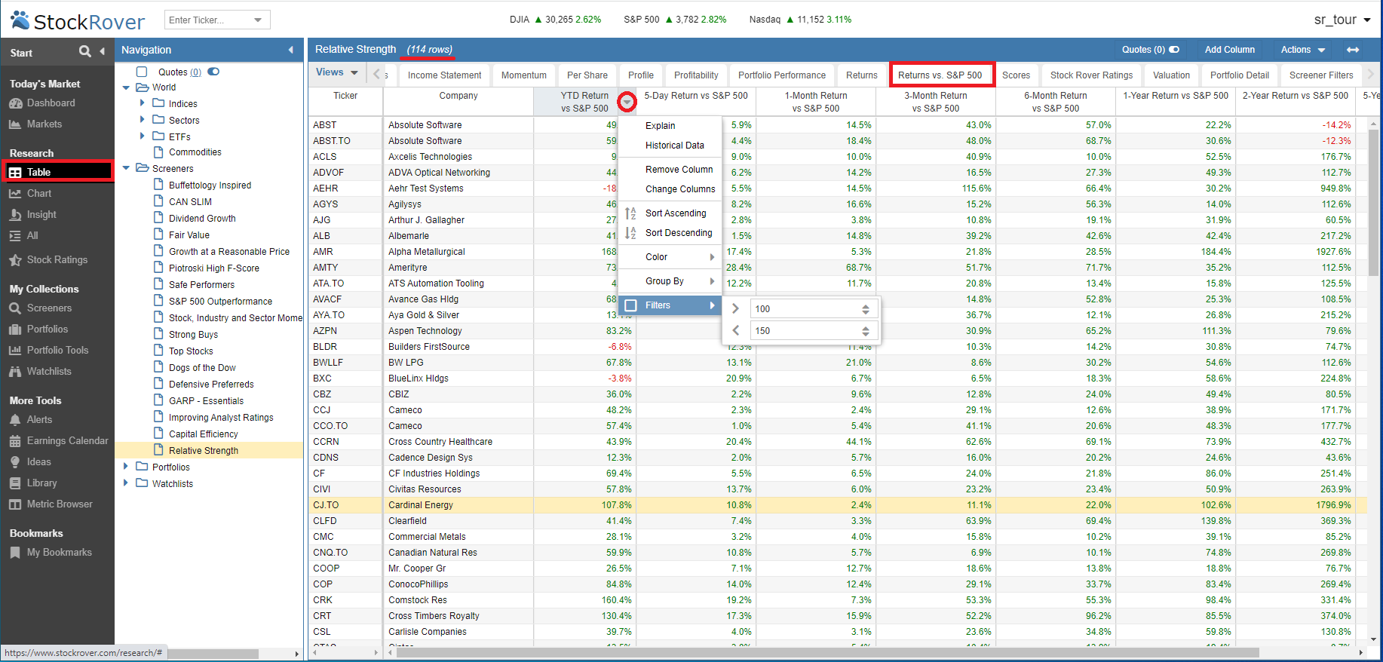
Task: Open Alerts in More Tools
Action: 39,419
